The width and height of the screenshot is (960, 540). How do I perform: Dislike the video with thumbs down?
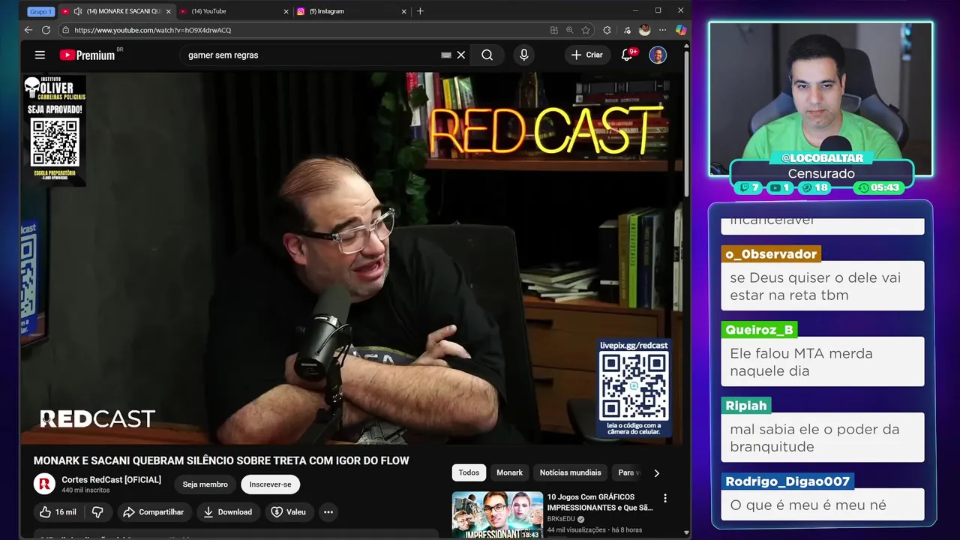click(x=97, y=511)
